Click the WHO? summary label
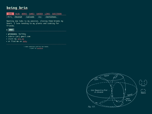 click(x=11, y=30)
